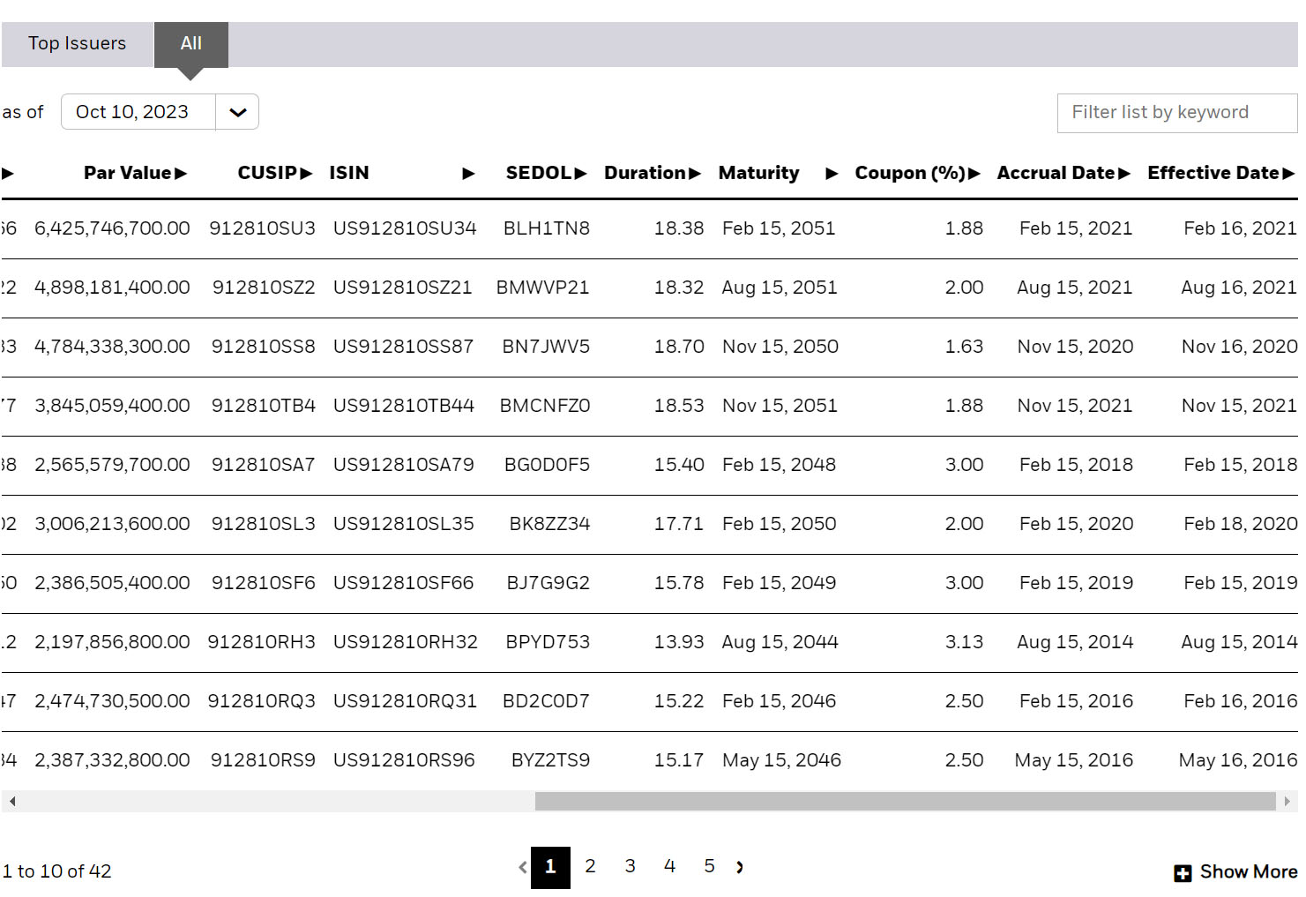Click the Oct 10, 2023 date field
Viewport: 1306px width, 897px height.
point(138,112)
